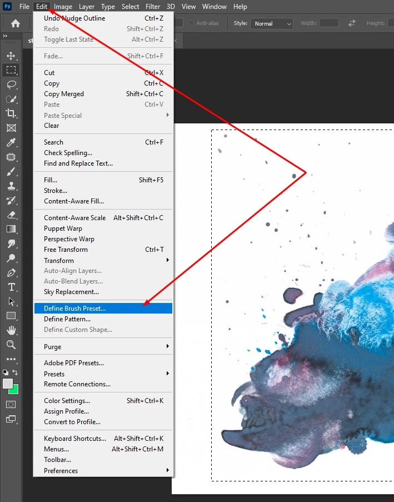The width and height of the screenshot is (394, 502).
Task: Choose Define Pattern menu item
Action: 103,319
